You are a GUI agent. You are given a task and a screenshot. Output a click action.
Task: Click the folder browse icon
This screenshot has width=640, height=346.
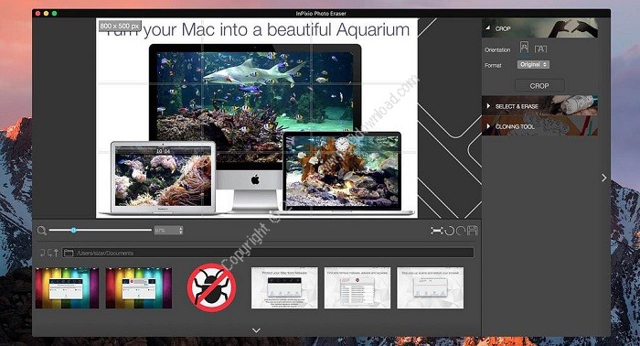(69, 253)
